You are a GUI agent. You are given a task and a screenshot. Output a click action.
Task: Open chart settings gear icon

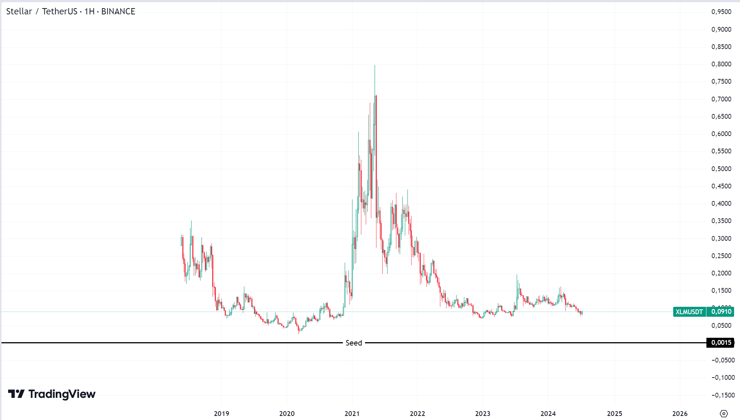point(724,413)
